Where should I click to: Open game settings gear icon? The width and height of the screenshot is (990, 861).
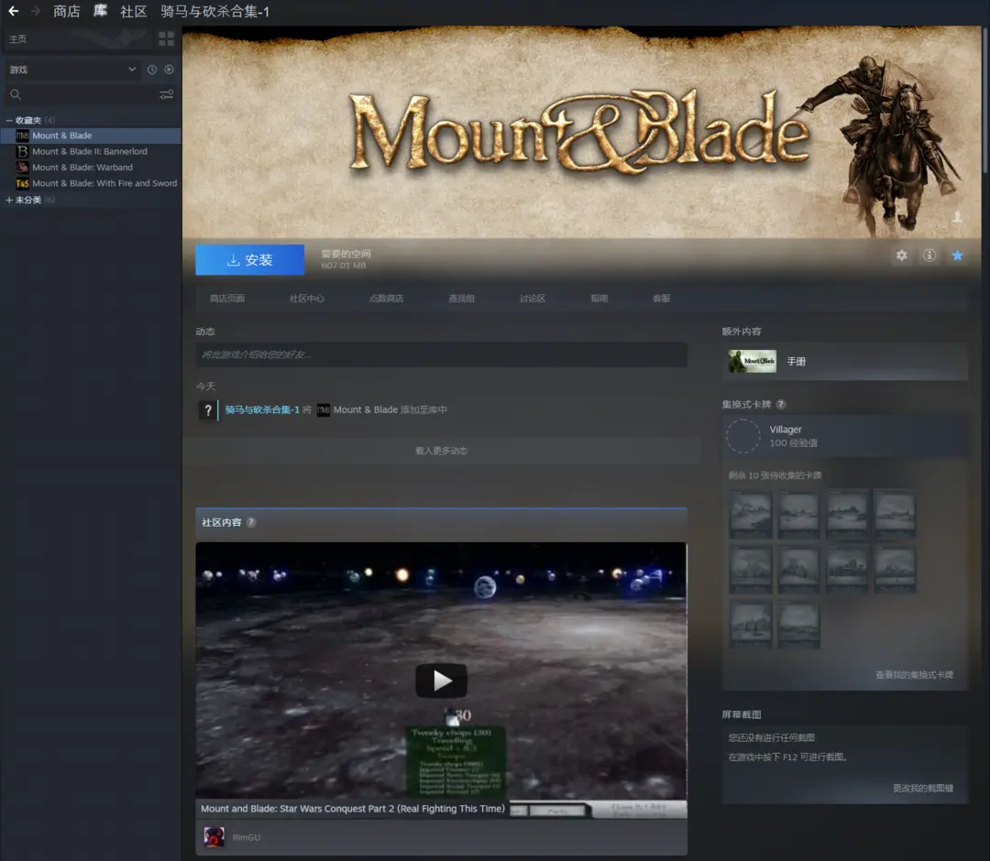tap(902, 256)
